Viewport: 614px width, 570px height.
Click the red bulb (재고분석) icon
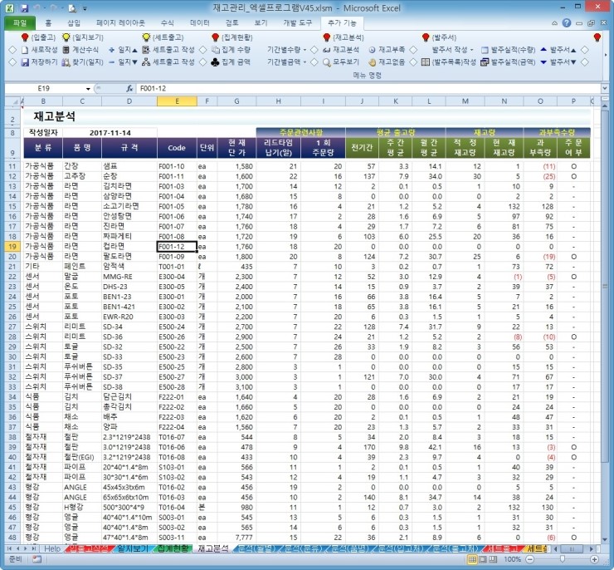click(x=327, y=37)
